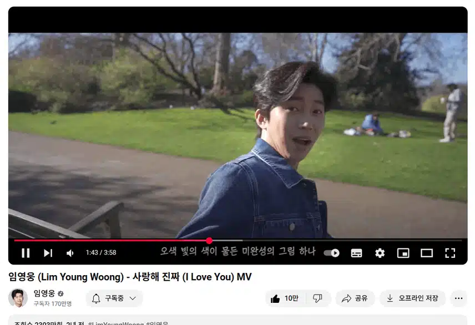This screenshot has width=475, height=325.
Task: Toggle the autoplay switch
Action: click(x=331, y=253)
